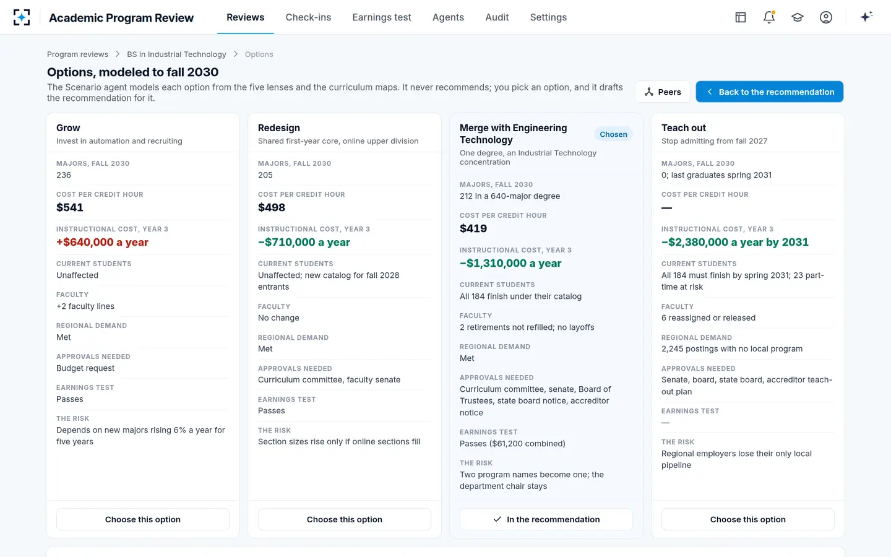Click '212 in a 640-major degree'
The width and height of the screenshot is (891, 557).
click(x=510, y=196)
